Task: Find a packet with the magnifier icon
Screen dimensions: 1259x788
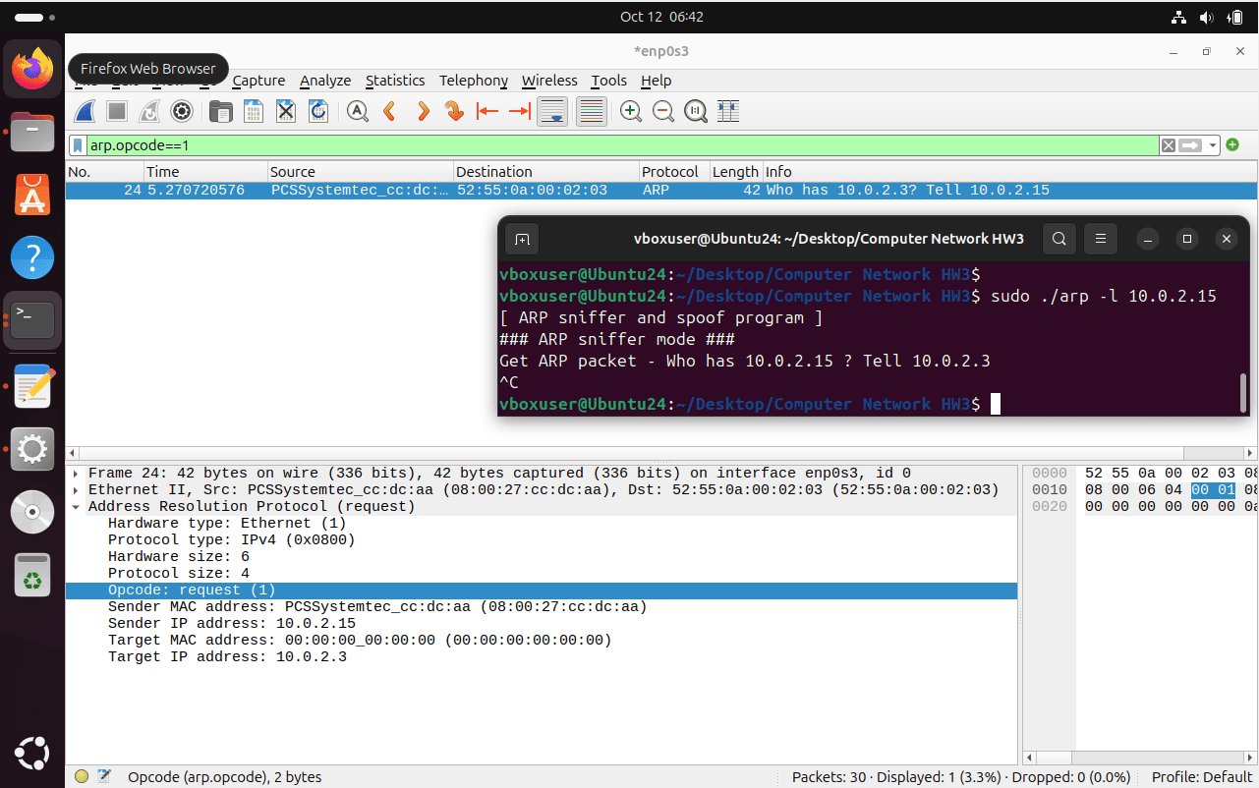Action: point(358,112)
